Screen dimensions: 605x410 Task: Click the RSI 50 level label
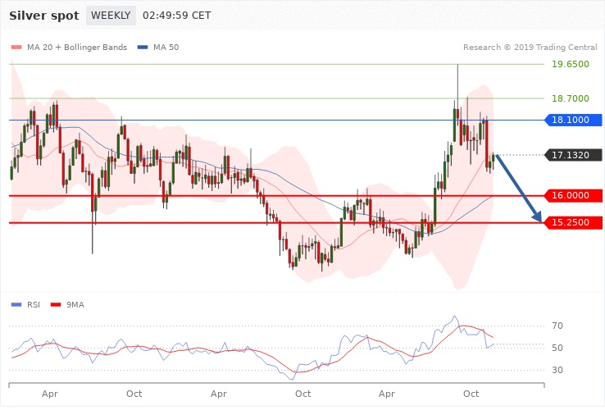(557, 348)
